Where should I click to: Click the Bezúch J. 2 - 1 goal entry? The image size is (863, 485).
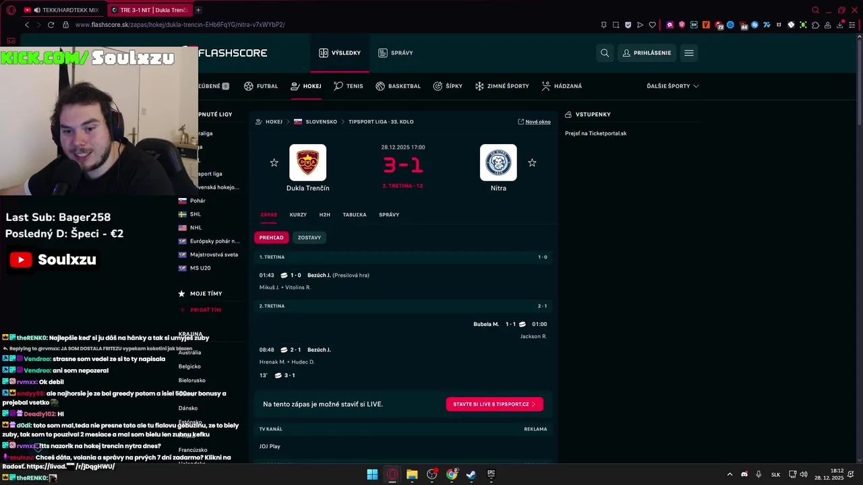click(x=295, y=350)
